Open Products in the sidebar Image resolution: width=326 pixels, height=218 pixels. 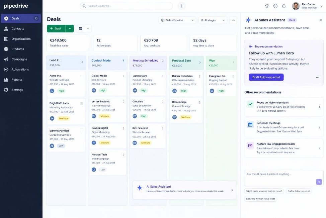pyautogui.click(x=21, y=49)
